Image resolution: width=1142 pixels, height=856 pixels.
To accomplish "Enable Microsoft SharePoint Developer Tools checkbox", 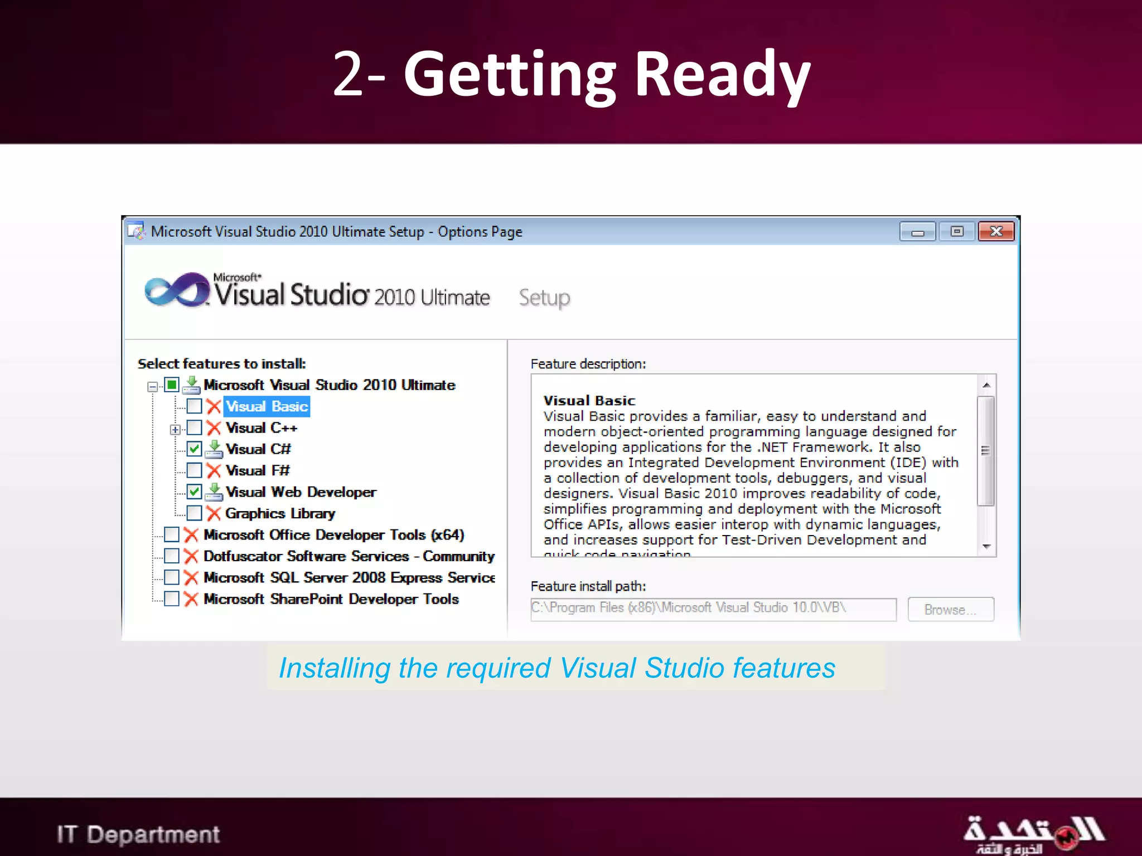I will 172,599.
